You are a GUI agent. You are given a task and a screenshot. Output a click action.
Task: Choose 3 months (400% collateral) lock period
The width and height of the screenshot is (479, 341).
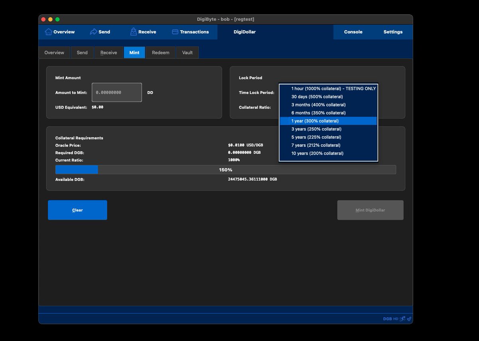coord(329,105)
